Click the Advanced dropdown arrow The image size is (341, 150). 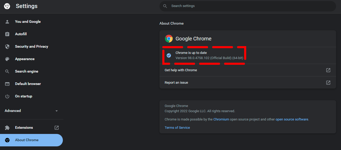click(x=57, y=111)
